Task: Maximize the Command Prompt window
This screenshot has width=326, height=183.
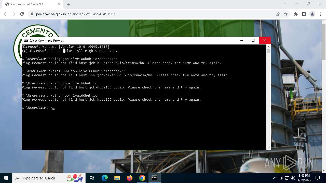Action: click(x=253, y=40)
